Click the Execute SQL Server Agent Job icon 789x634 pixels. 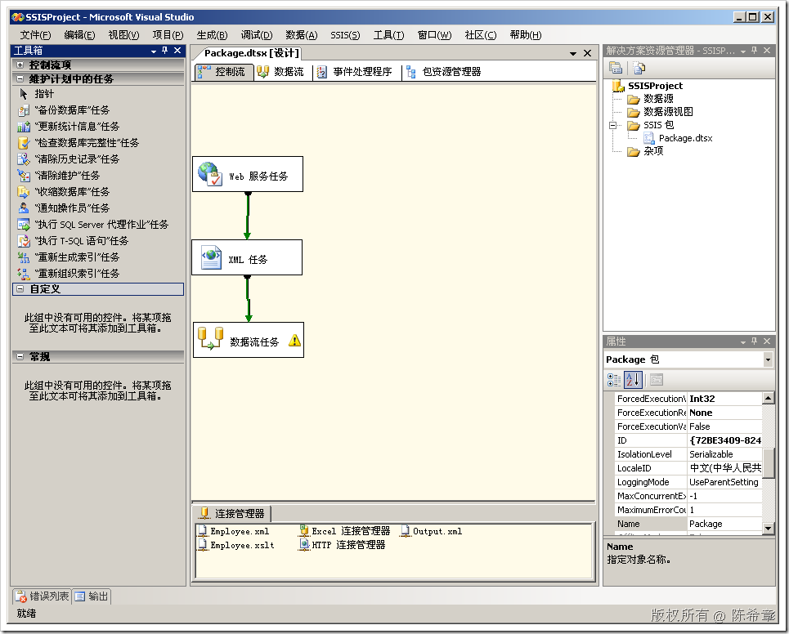(x=23, y=225)
